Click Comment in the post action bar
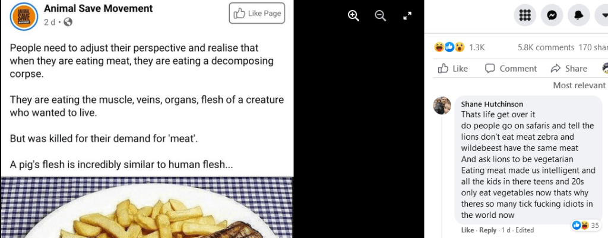The image size is (608, 238). coord(511,69)
